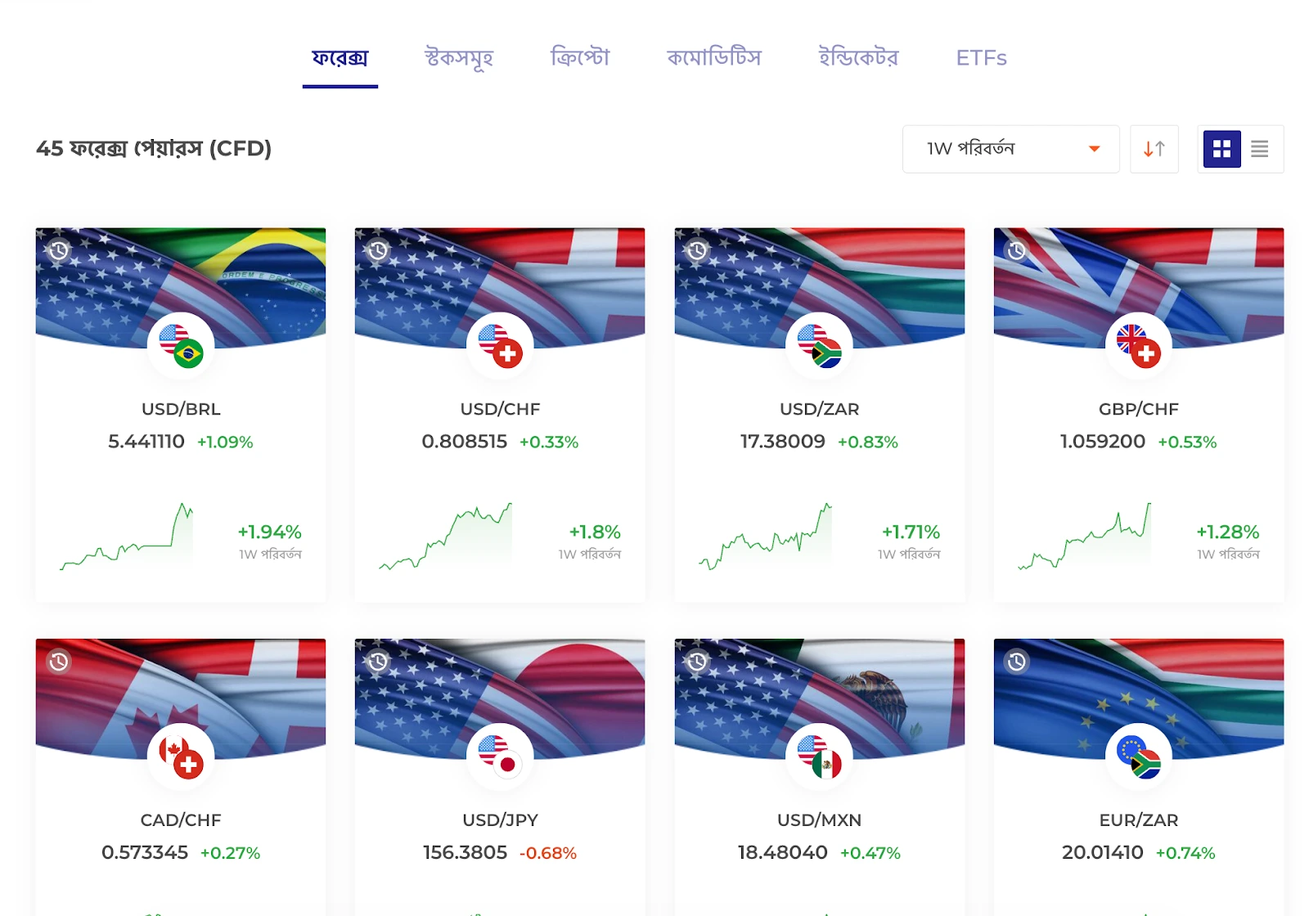Toggle the sort order arrows button
Screen dimensions: 1309x916
click(x=1154, y=149)
